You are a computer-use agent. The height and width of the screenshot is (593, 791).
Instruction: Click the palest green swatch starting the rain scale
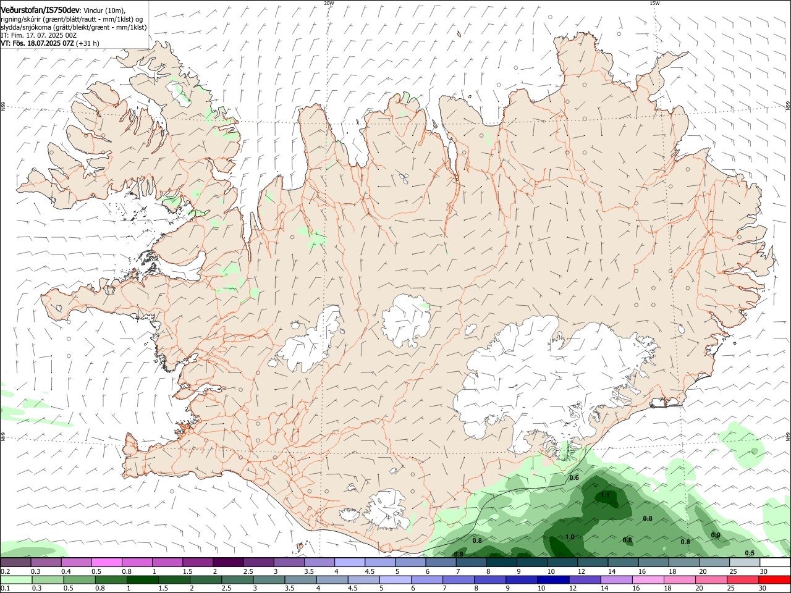point(15,579)
